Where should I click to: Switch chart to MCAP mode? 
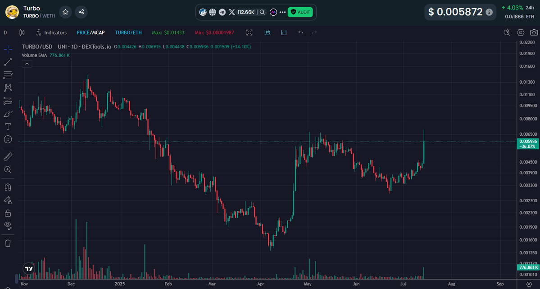click(x=98, y=33)
